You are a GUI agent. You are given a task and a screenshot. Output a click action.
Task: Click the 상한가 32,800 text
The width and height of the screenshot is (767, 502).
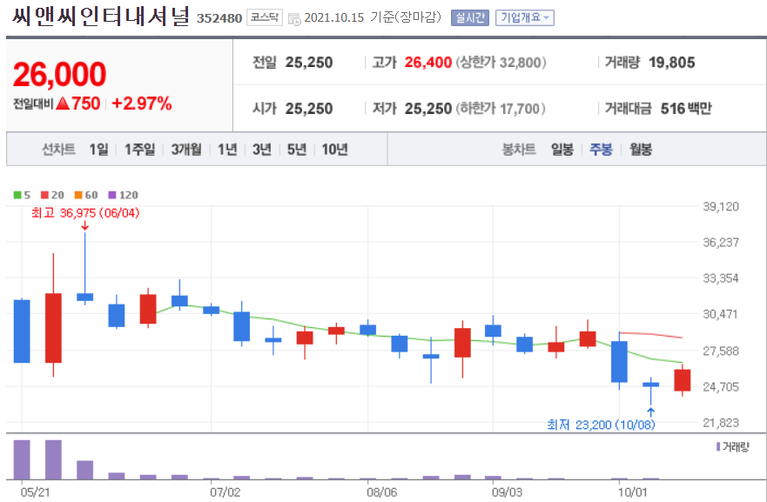click(x=501, y=63)
